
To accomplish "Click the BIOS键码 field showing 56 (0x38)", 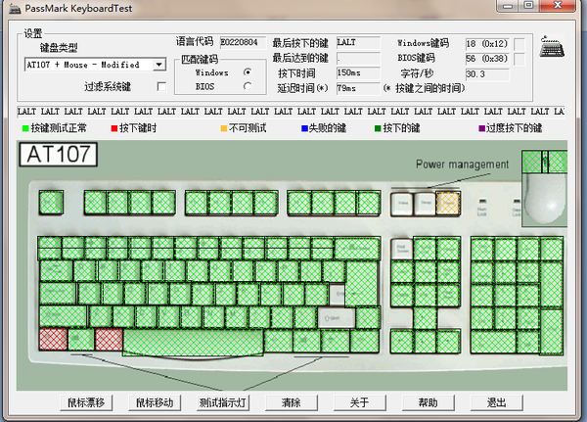I will click(x=487, y=59).
